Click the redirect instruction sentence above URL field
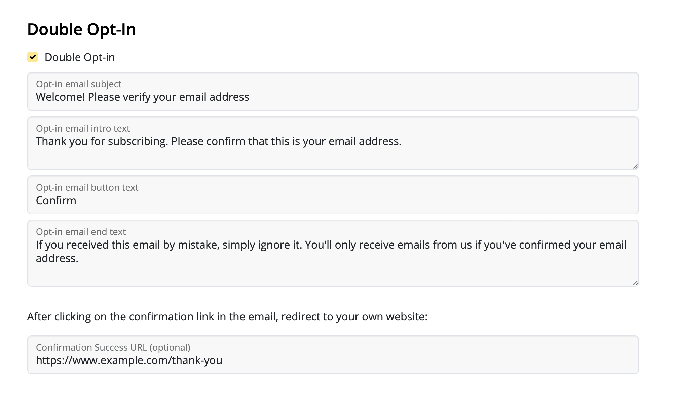This screenshot has width=674, height=397. [x=227, y=317]
